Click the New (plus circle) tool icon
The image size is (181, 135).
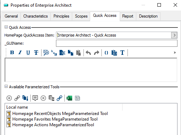[x=9, y=98]
